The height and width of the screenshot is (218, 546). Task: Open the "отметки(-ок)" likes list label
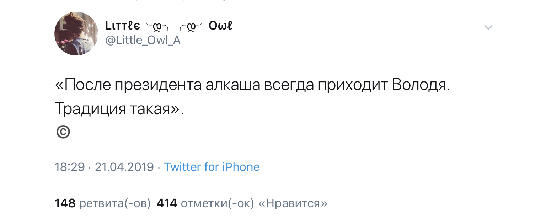coord(217,203)
